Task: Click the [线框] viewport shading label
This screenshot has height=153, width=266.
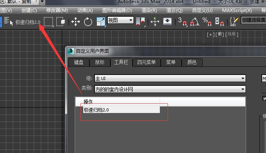Action: (232, 35)
